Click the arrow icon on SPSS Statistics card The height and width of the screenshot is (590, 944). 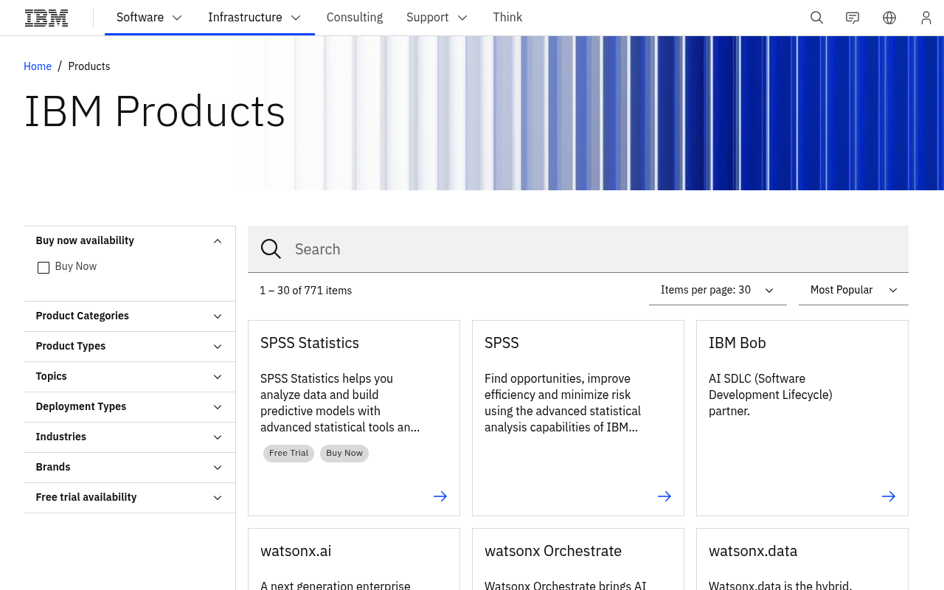tap(440, 496)
